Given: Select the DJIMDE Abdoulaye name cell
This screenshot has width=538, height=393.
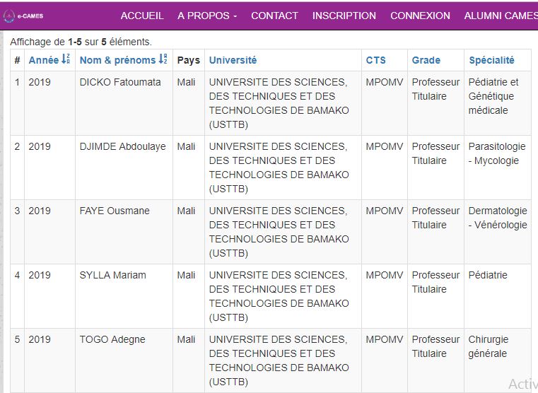Looking at the screenshot, I should [x=122, y=147].
